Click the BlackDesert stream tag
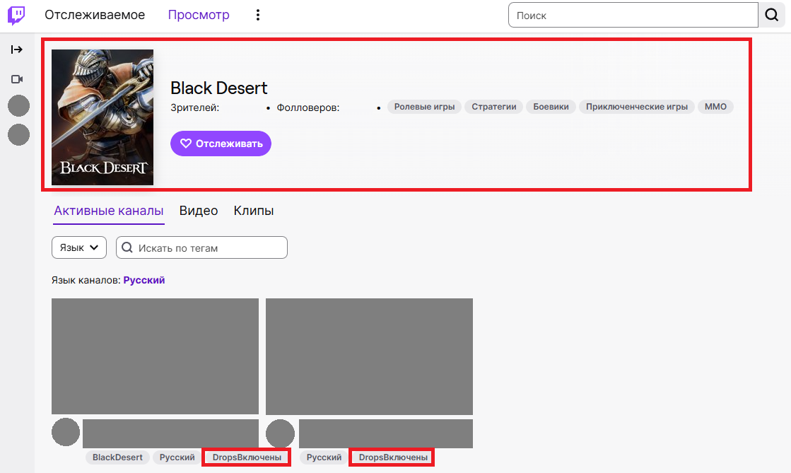791x473 pixels. point(117,457)
